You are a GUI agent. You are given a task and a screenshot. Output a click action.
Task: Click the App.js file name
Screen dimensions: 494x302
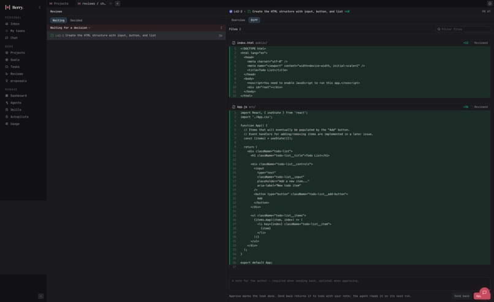(x=242, y=107)
